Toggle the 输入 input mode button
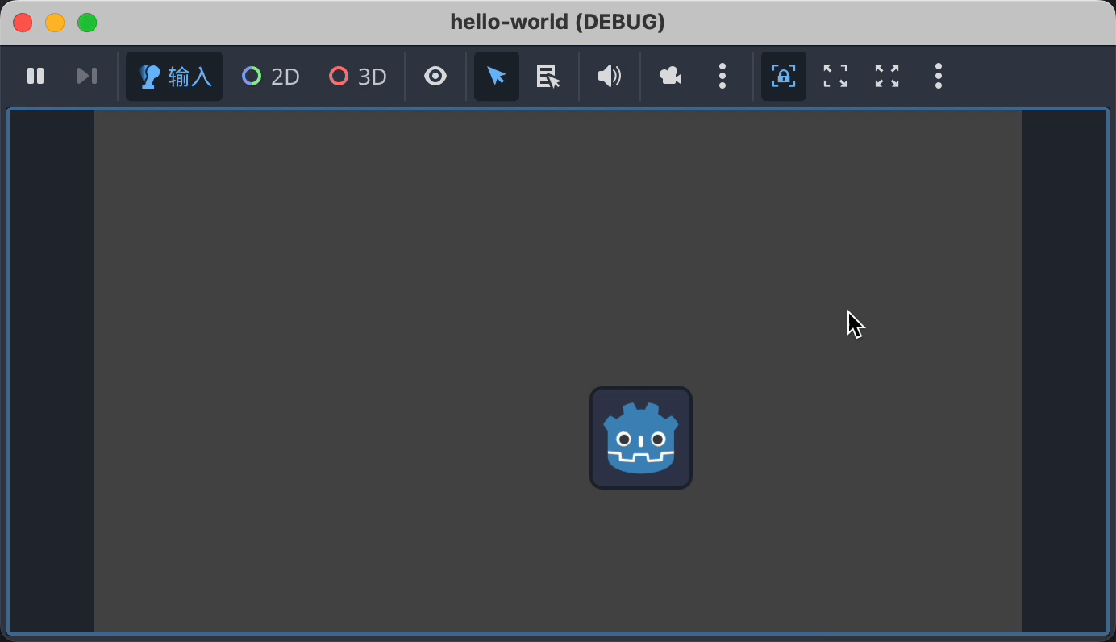The height and width of the screenshot is (642, 1116). tap(174, 76)
